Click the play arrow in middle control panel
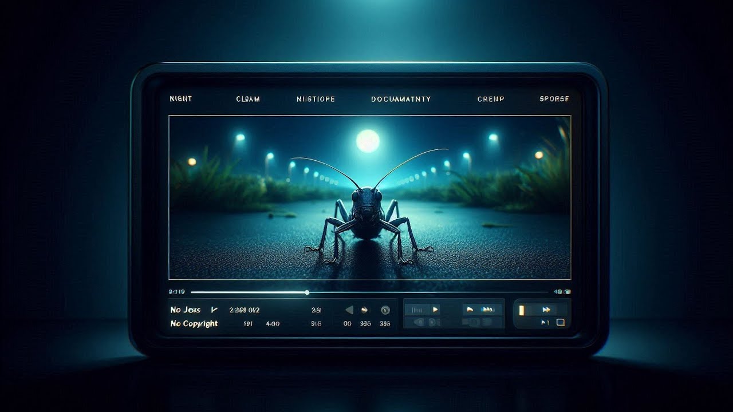This screenshot has width=733, height=412. click(435, 309)
